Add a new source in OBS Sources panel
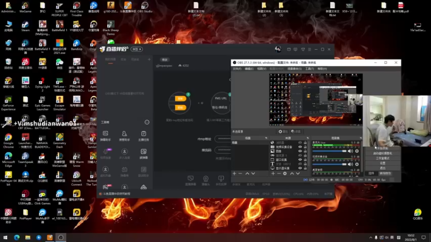 tap(273, 173)
